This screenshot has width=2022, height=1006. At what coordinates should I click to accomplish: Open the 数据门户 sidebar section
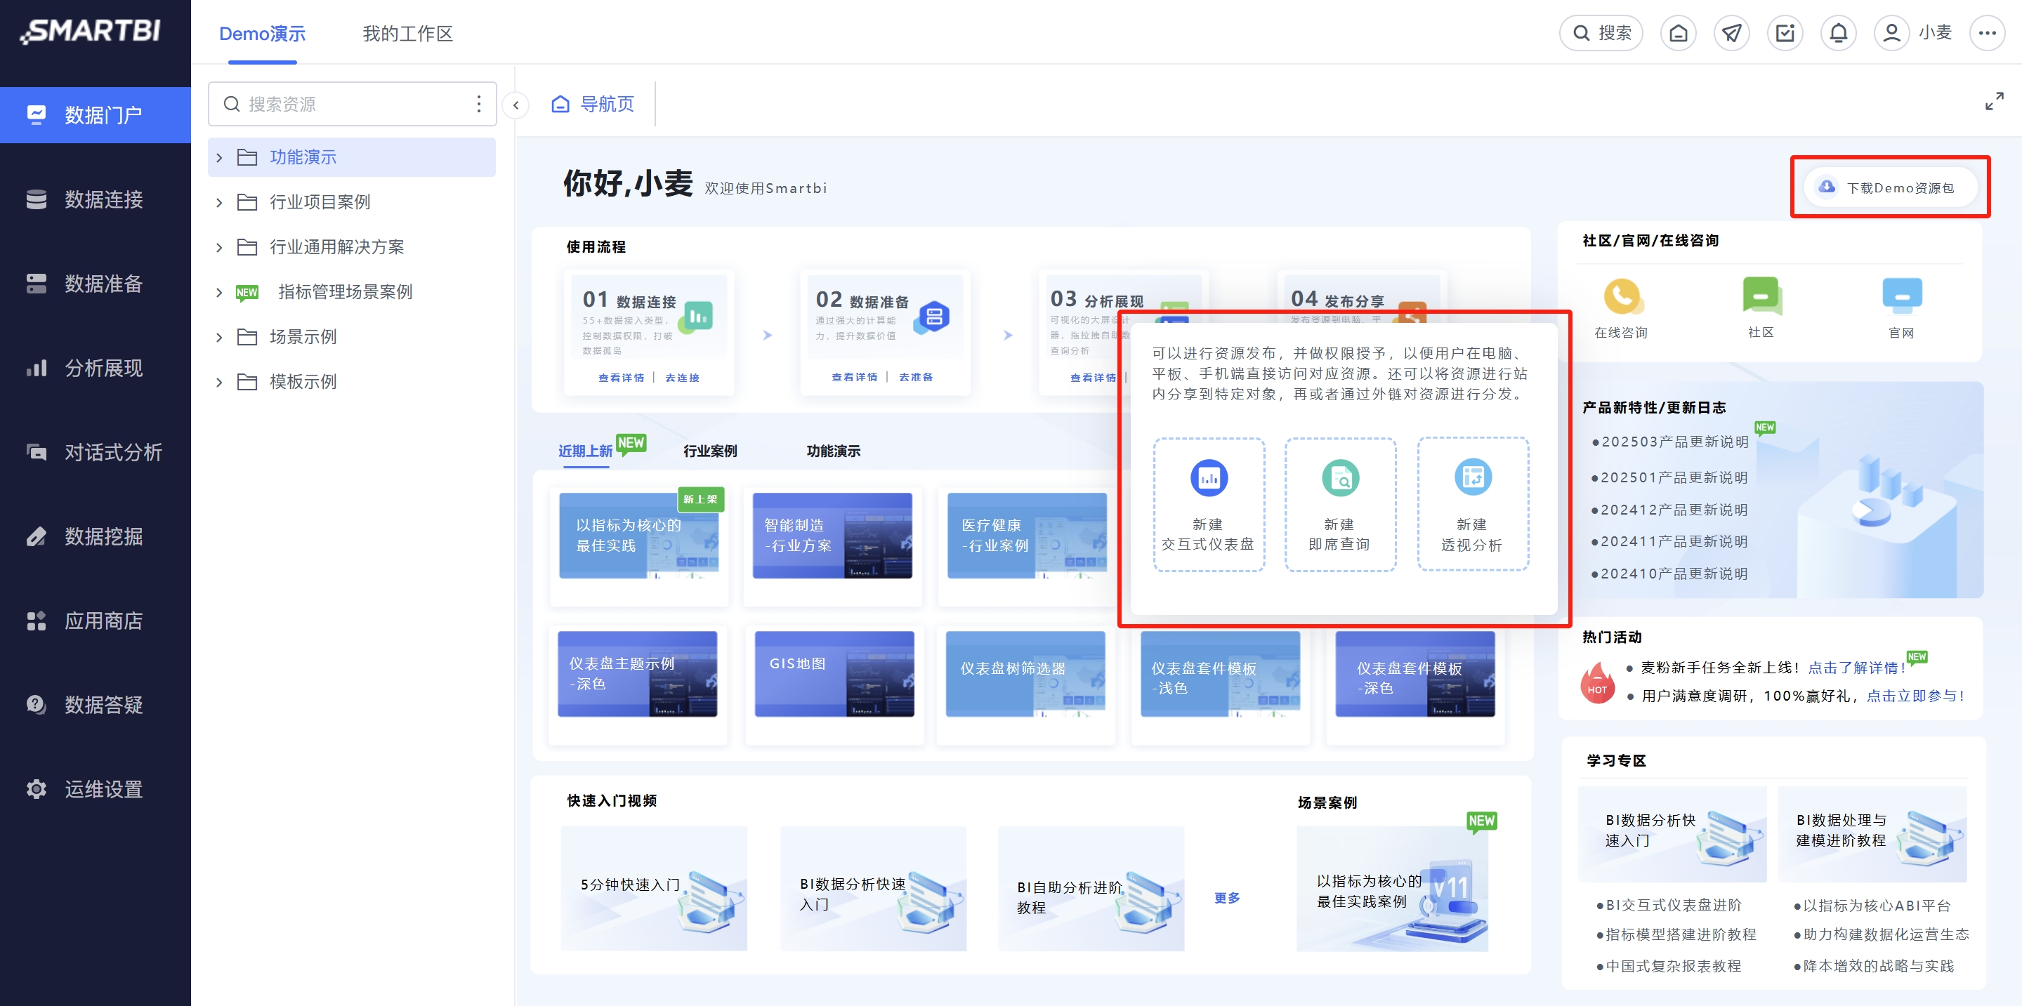click(95, 115)
